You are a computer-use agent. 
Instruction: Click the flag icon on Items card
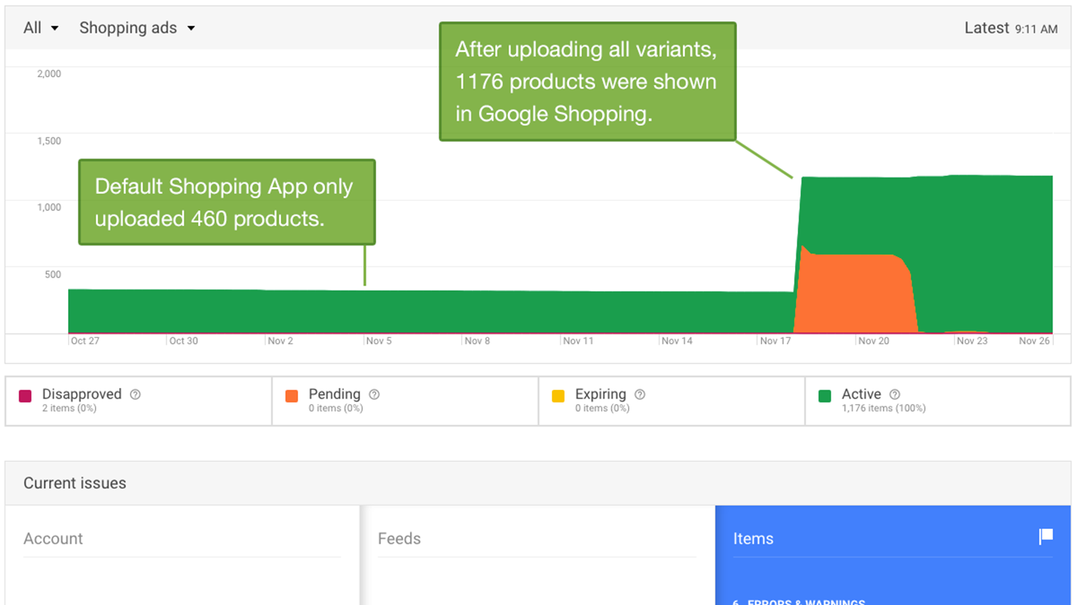pos(1046,536)
